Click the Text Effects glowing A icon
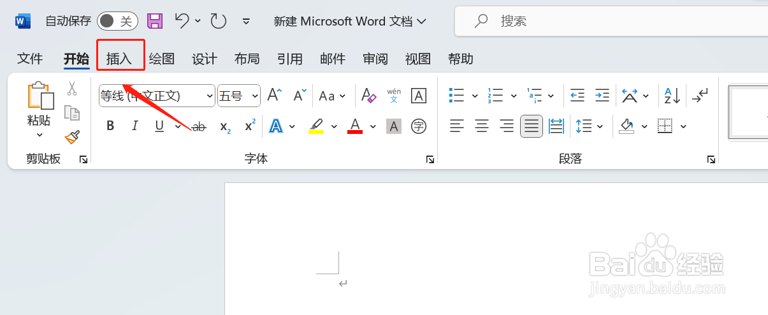768x315 pixels. coord(276,126)
